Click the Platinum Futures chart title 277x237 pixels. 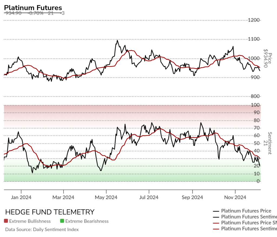click(33, 8)
